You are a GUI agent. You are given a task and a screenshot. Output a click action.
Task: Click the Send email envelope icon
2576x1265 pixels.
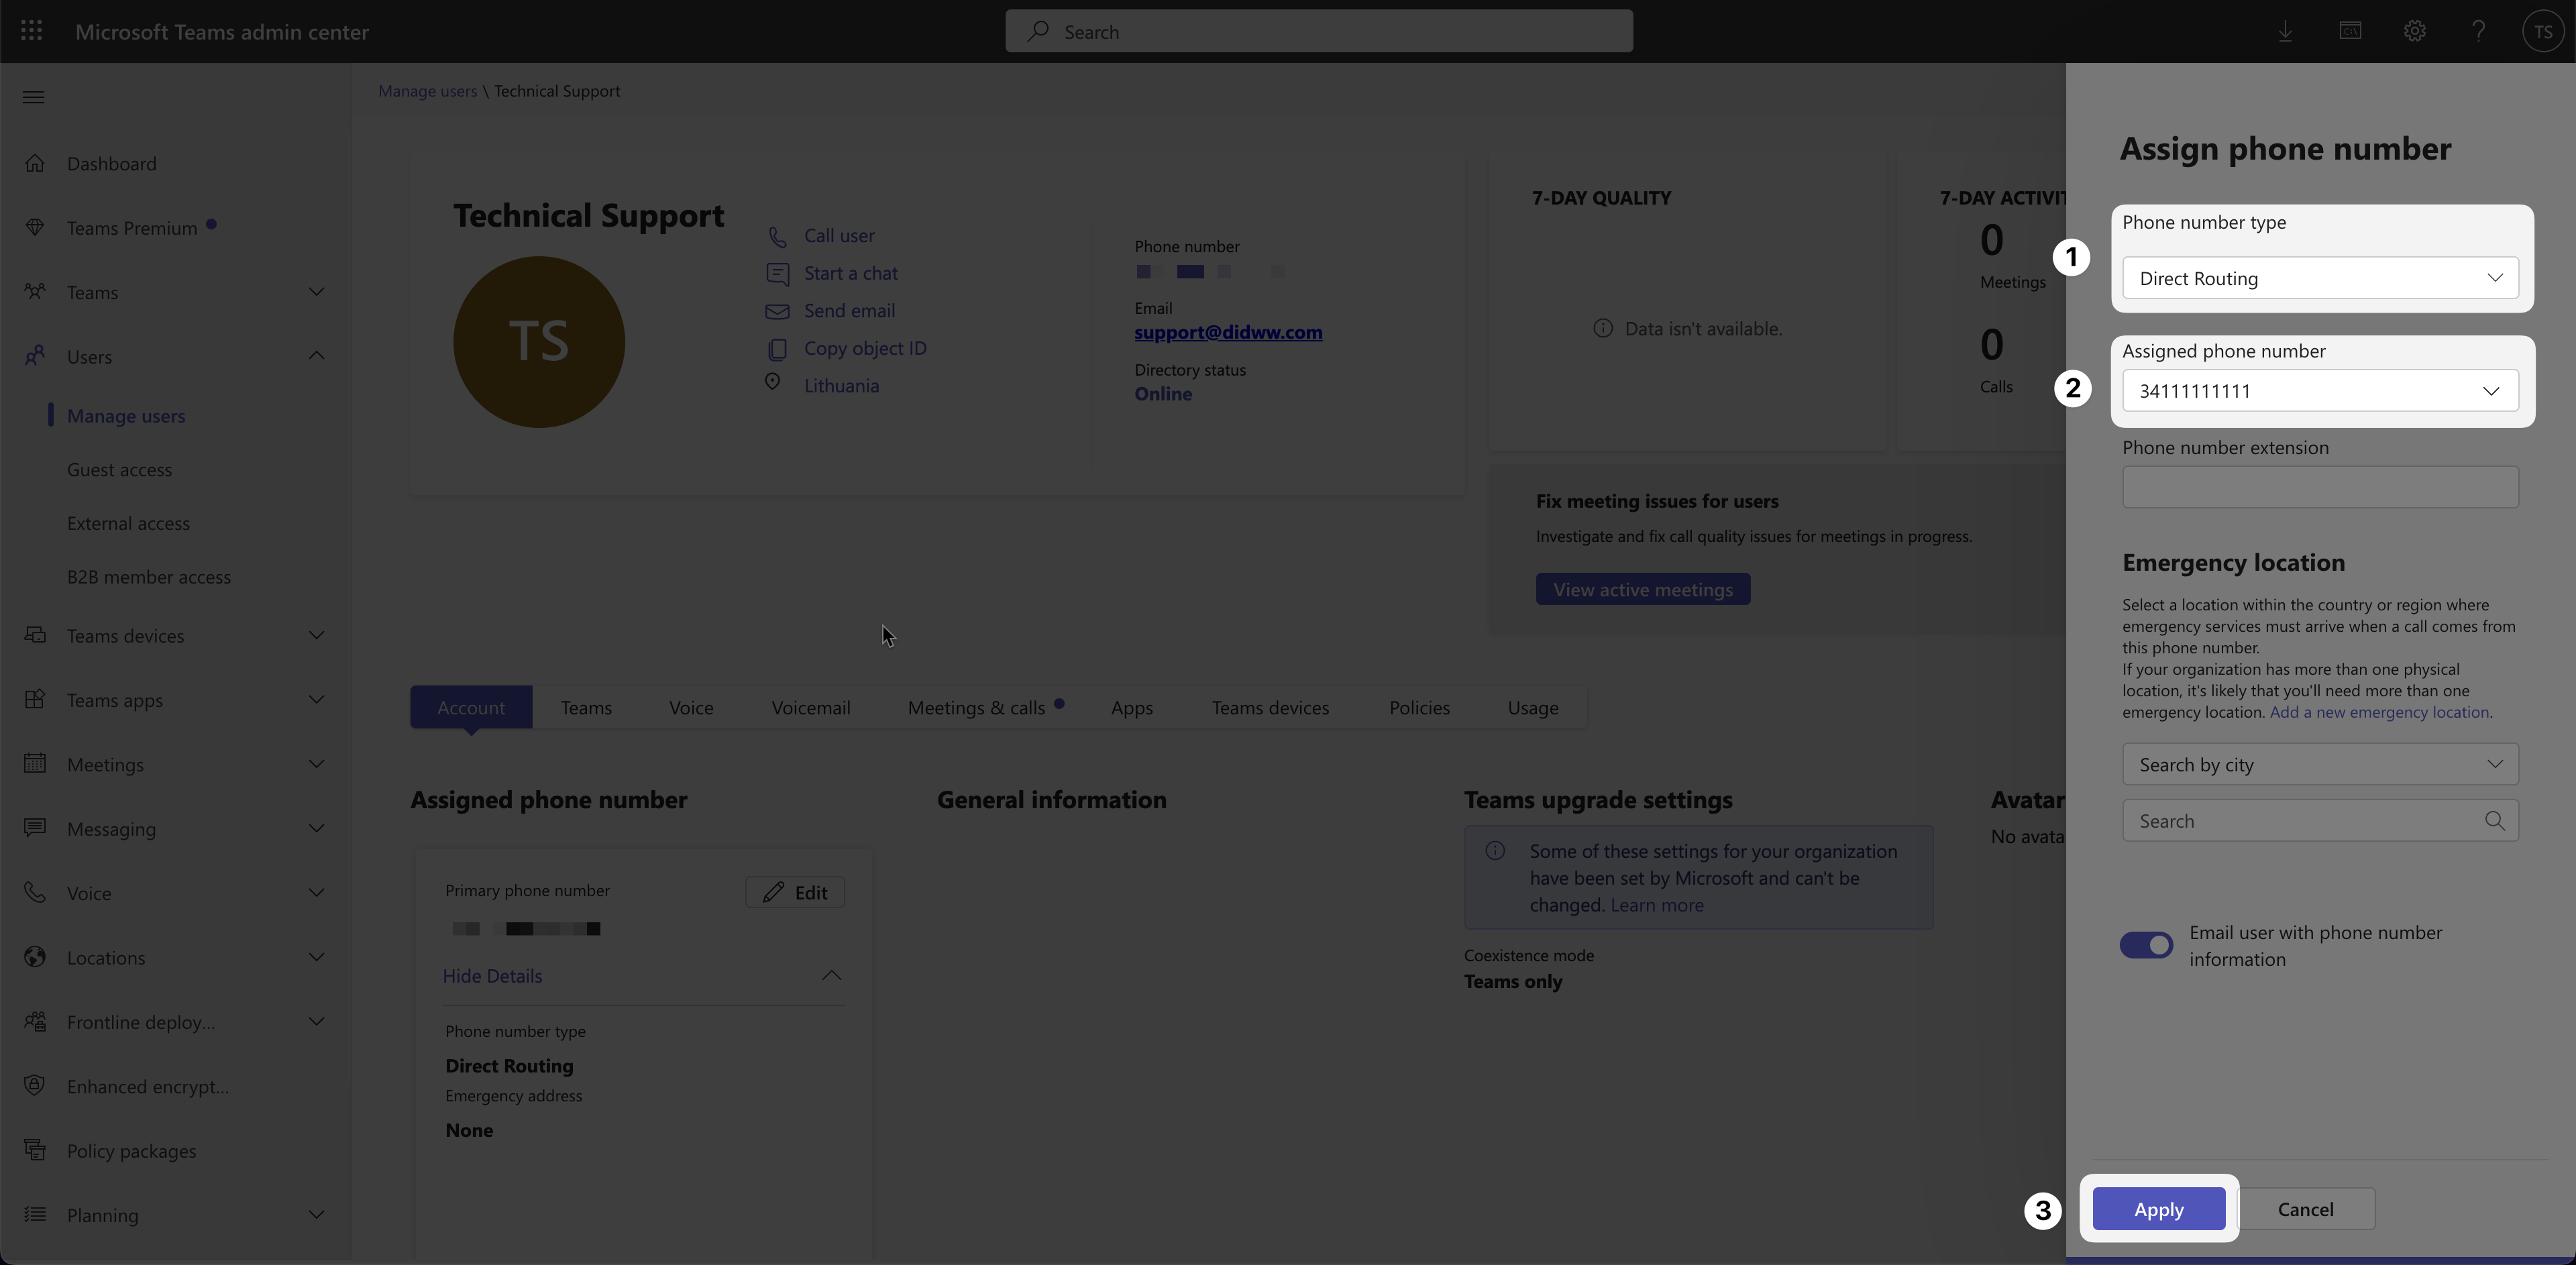point(777,311)
